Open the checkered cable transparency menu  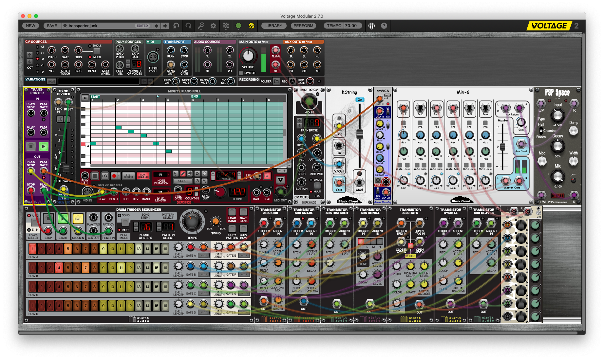tap(226, 26)
